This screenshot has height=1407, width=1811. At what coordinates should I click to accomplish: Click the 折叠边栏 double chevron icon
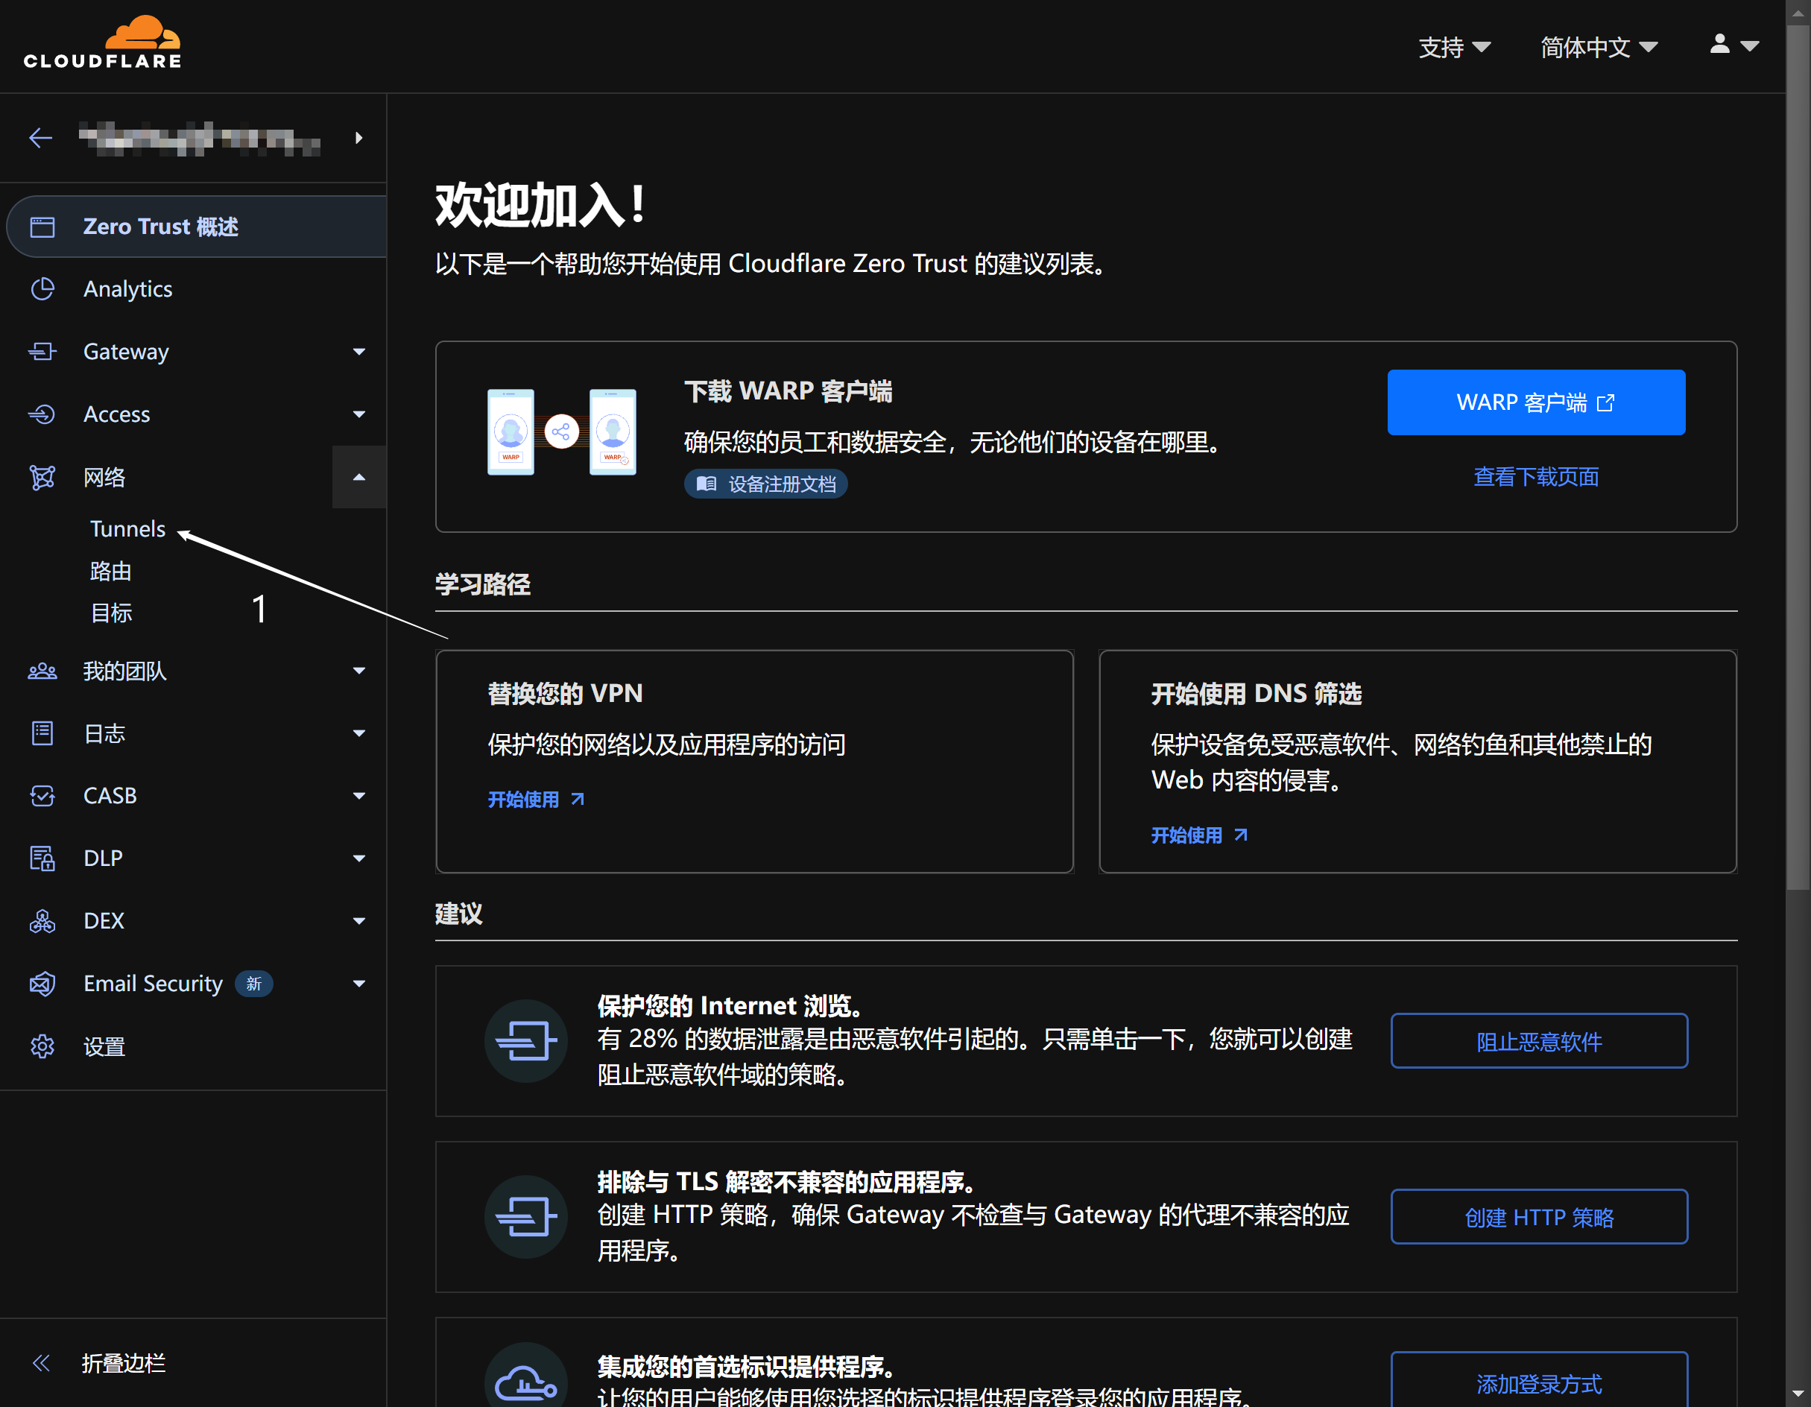tap(41, 1363)
